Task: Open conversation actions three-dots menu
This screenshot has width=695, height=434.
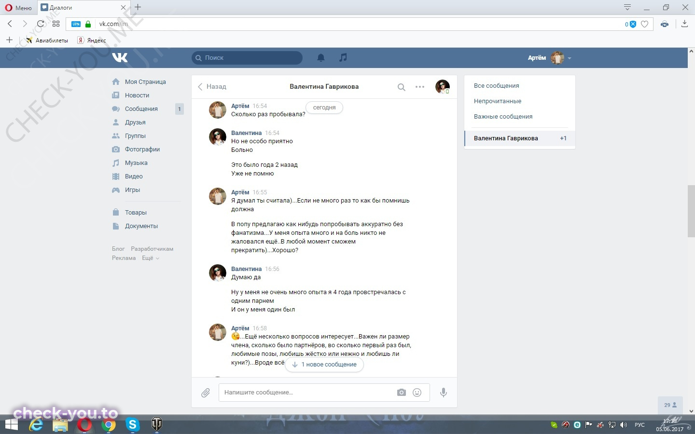Action: [420, 87]
